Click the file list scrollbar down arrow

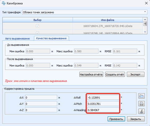click(x=145, y=32)
